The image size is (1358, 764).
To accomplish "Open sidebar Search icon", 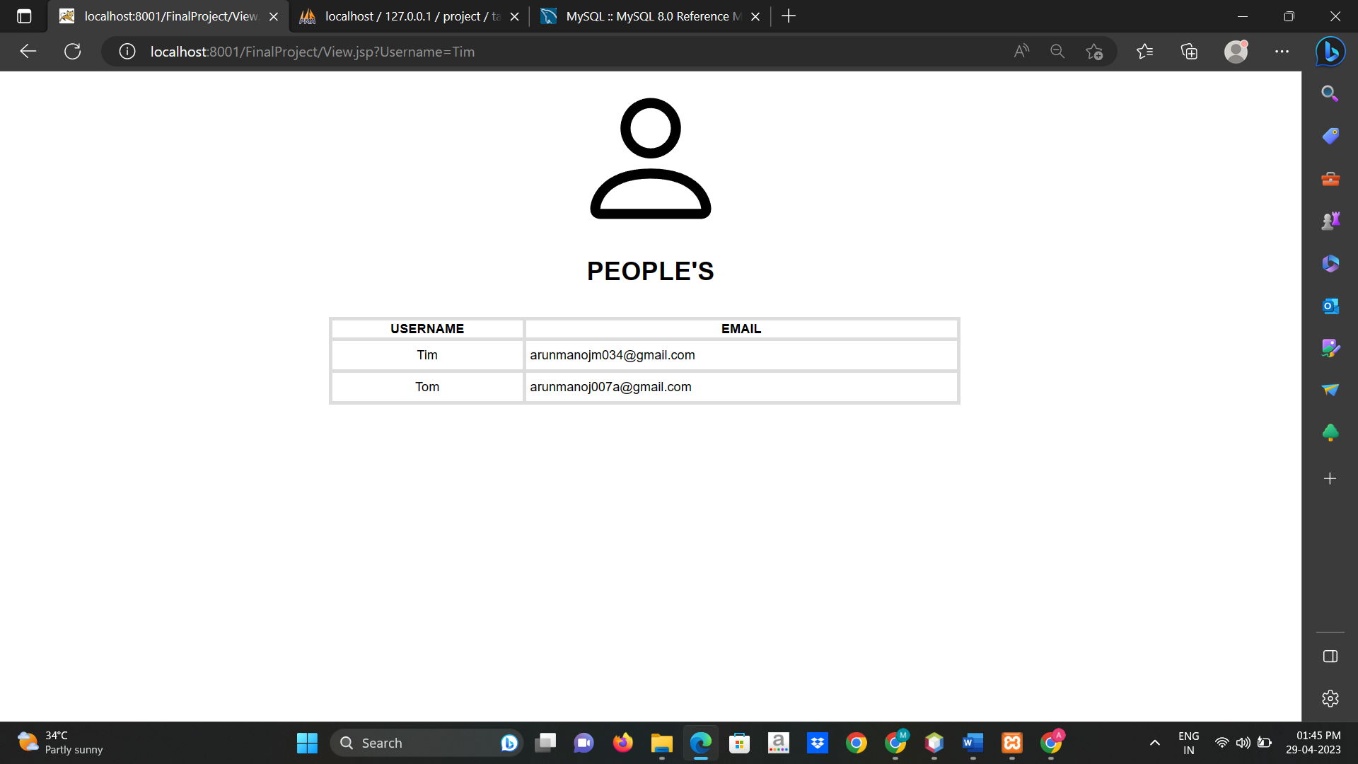I will 1330,93.
